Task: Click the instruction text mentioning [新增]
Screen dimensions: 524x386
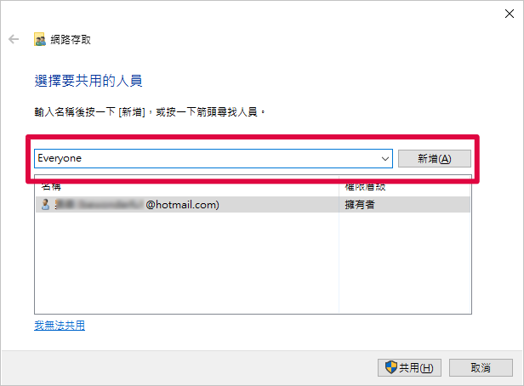Action: 150,112
